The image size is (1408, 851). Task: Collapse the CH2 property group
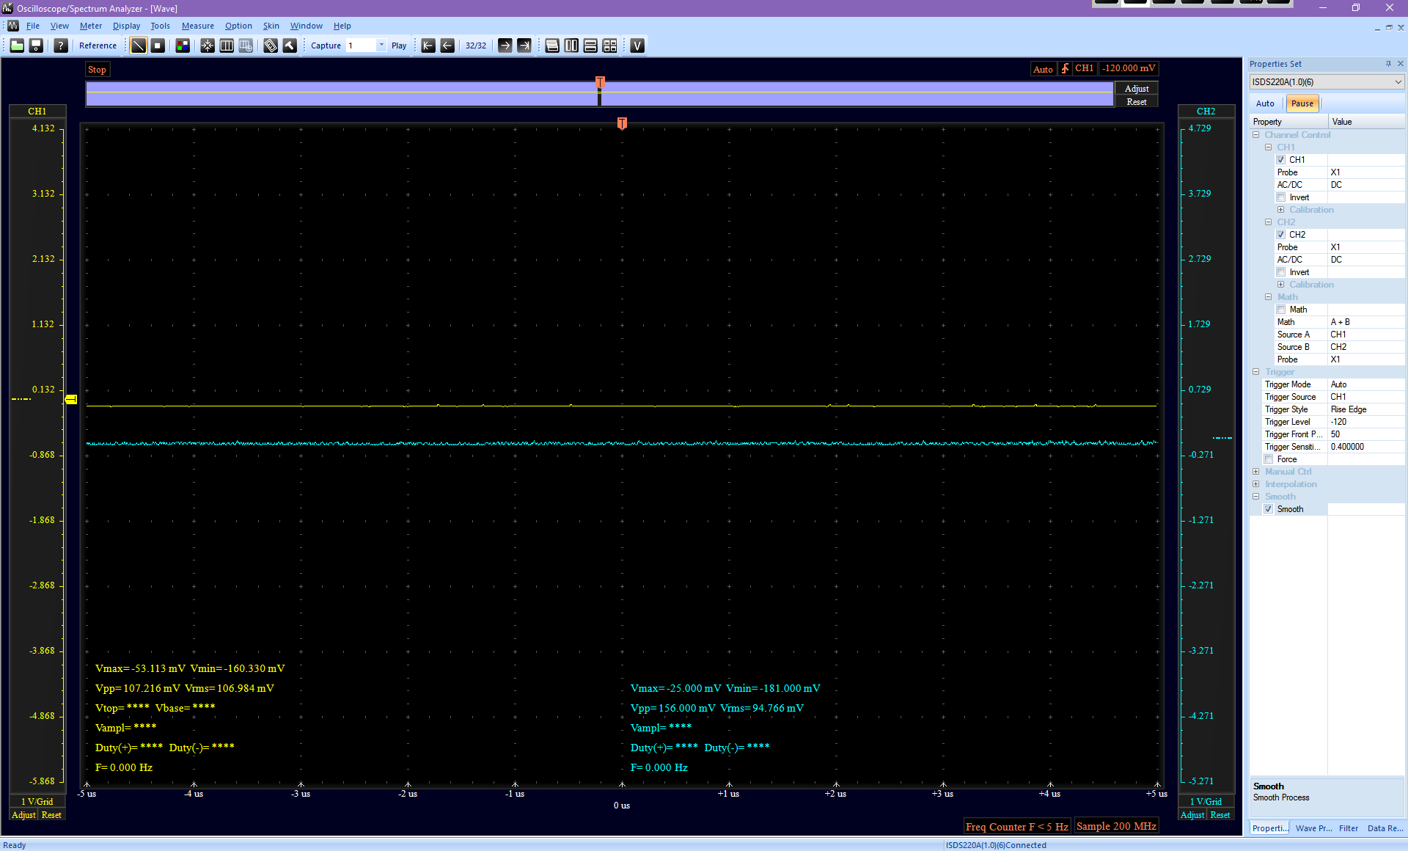pyautogui.click(x=1269, y=222)
